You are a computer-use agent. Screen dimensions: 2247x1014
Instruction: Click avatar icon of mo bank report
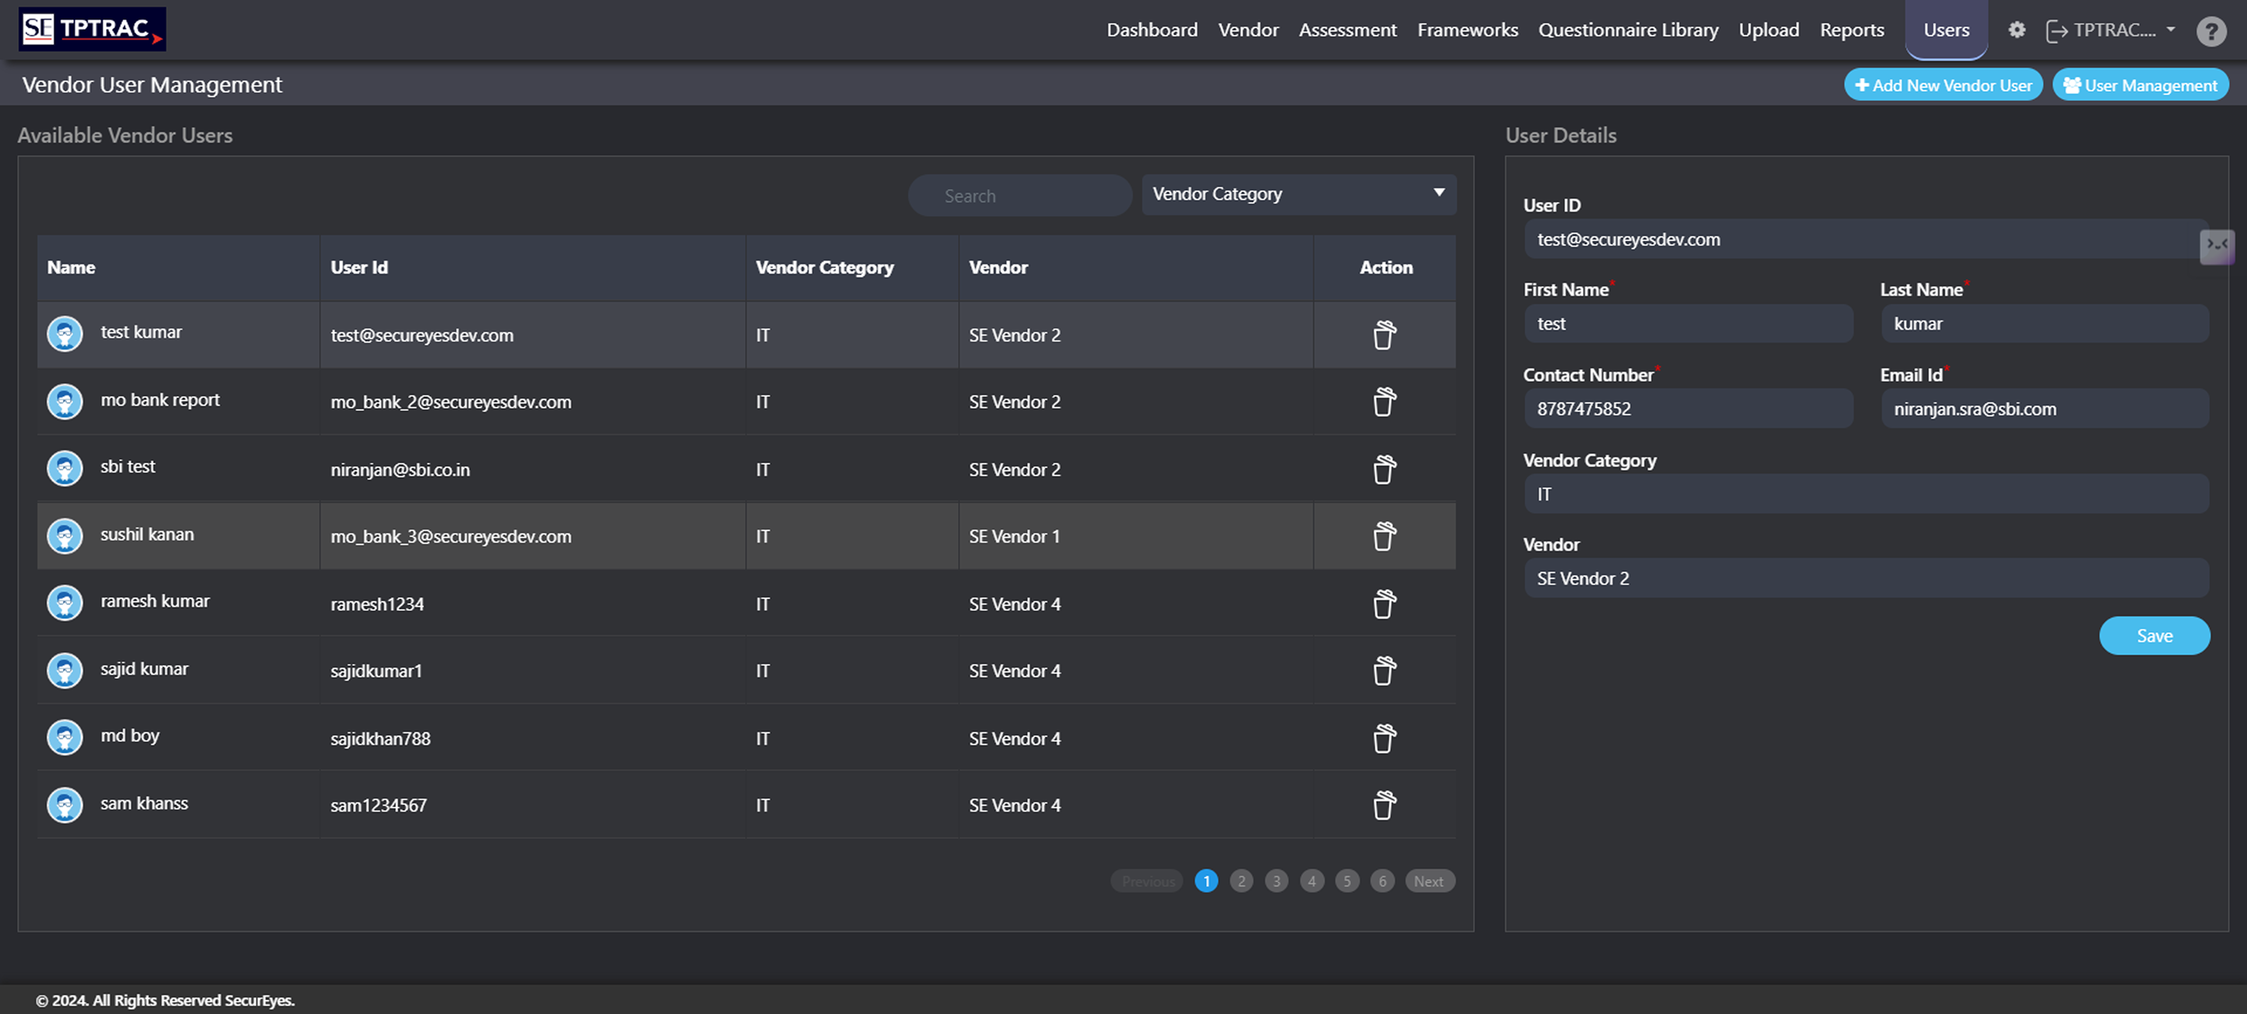tap(64, 401)
